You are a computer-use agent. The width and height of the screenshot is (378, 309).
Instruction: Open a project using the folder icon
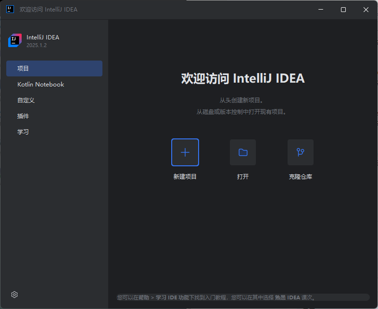point(243,152)
